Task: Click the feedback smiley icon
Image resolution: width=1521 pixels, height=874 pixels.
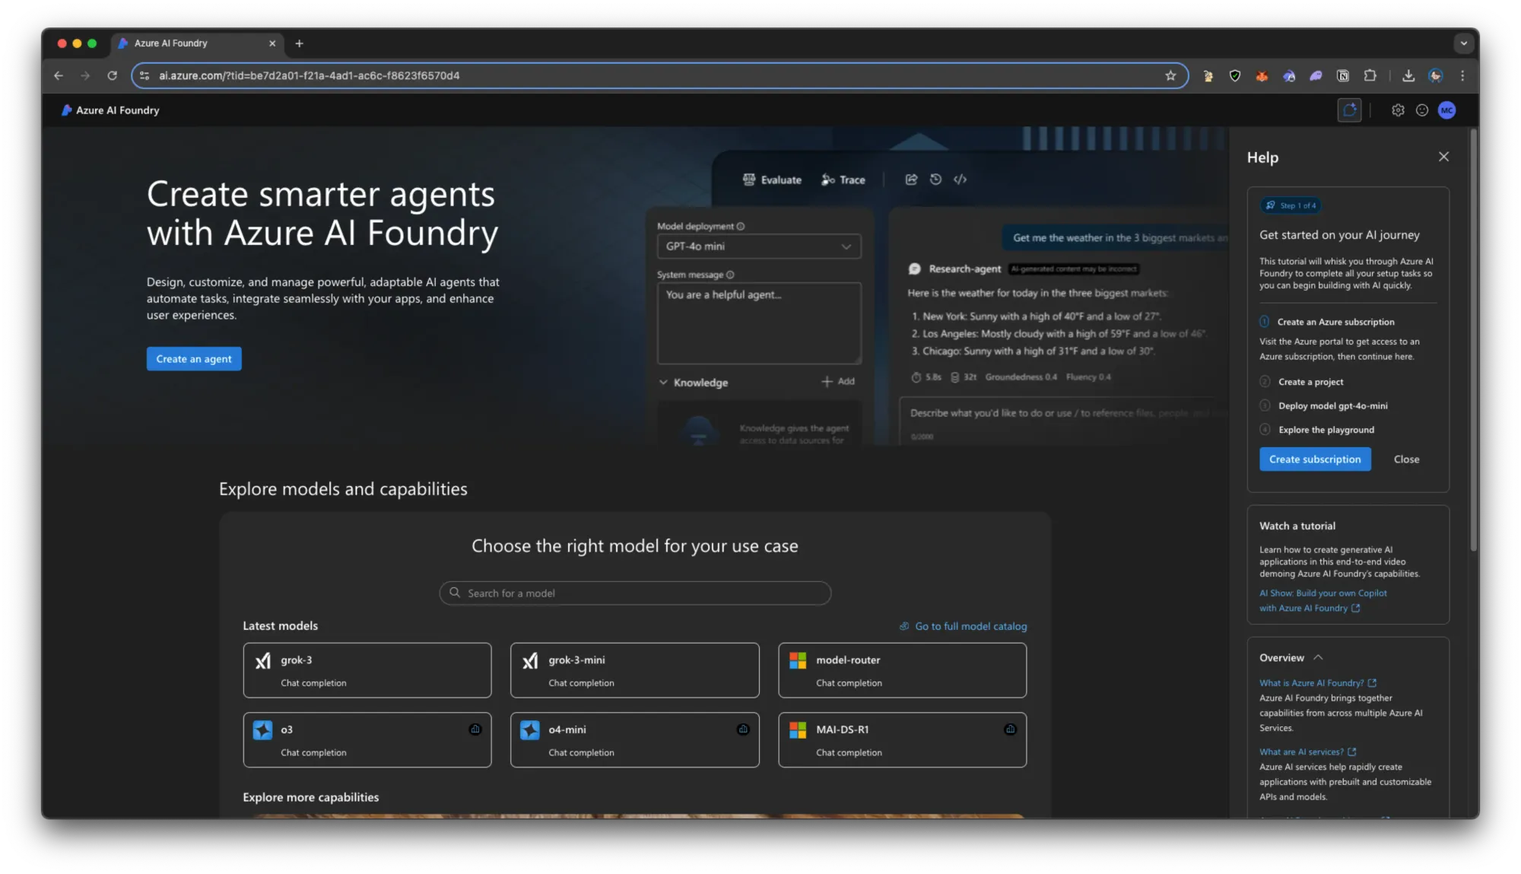Action: [1422, 110]
